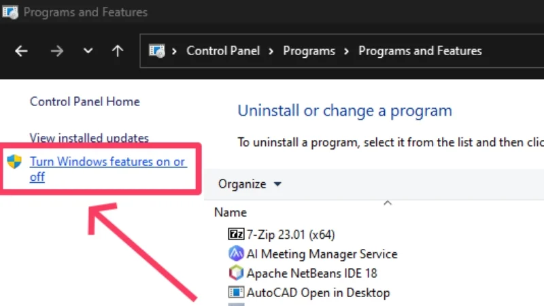
Task: Select Programs in the breadcrumb path
Action: pos(309,51)
